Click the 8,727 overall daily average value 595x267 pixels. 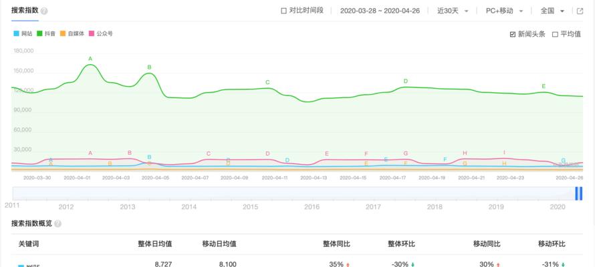coord(164,264)
